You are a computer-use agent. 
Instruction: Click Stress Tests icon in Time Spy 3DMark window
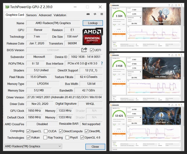[176, 5]
